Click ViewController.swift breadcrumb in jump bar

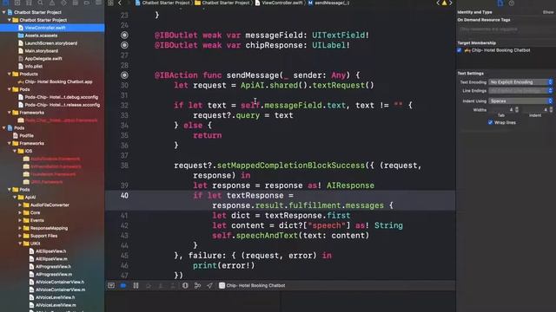(x=279, y=3)
